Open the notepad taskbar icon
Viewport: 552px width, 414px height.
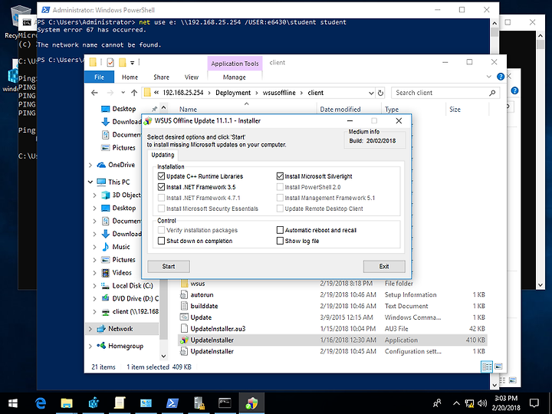[x=120, y=403]
